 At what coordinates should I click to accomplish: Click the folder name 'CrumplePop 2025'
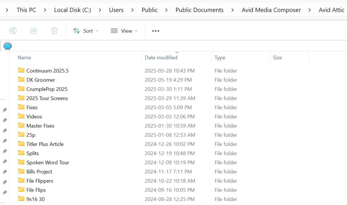[47, 89]
